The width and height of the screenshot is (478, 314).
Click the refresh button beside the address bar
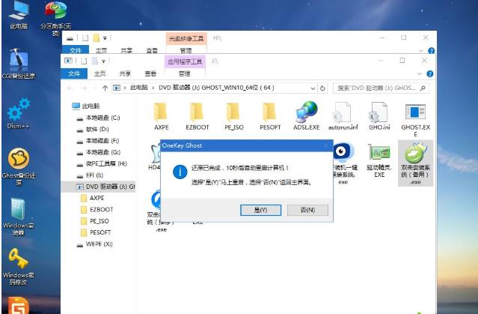point(322,88)
